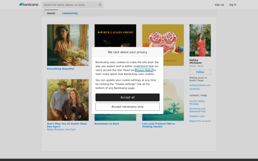
Task: Click the 'Kelley Mickwee, Dan Dyer' artist text
Action: click(x=61, y=130)
